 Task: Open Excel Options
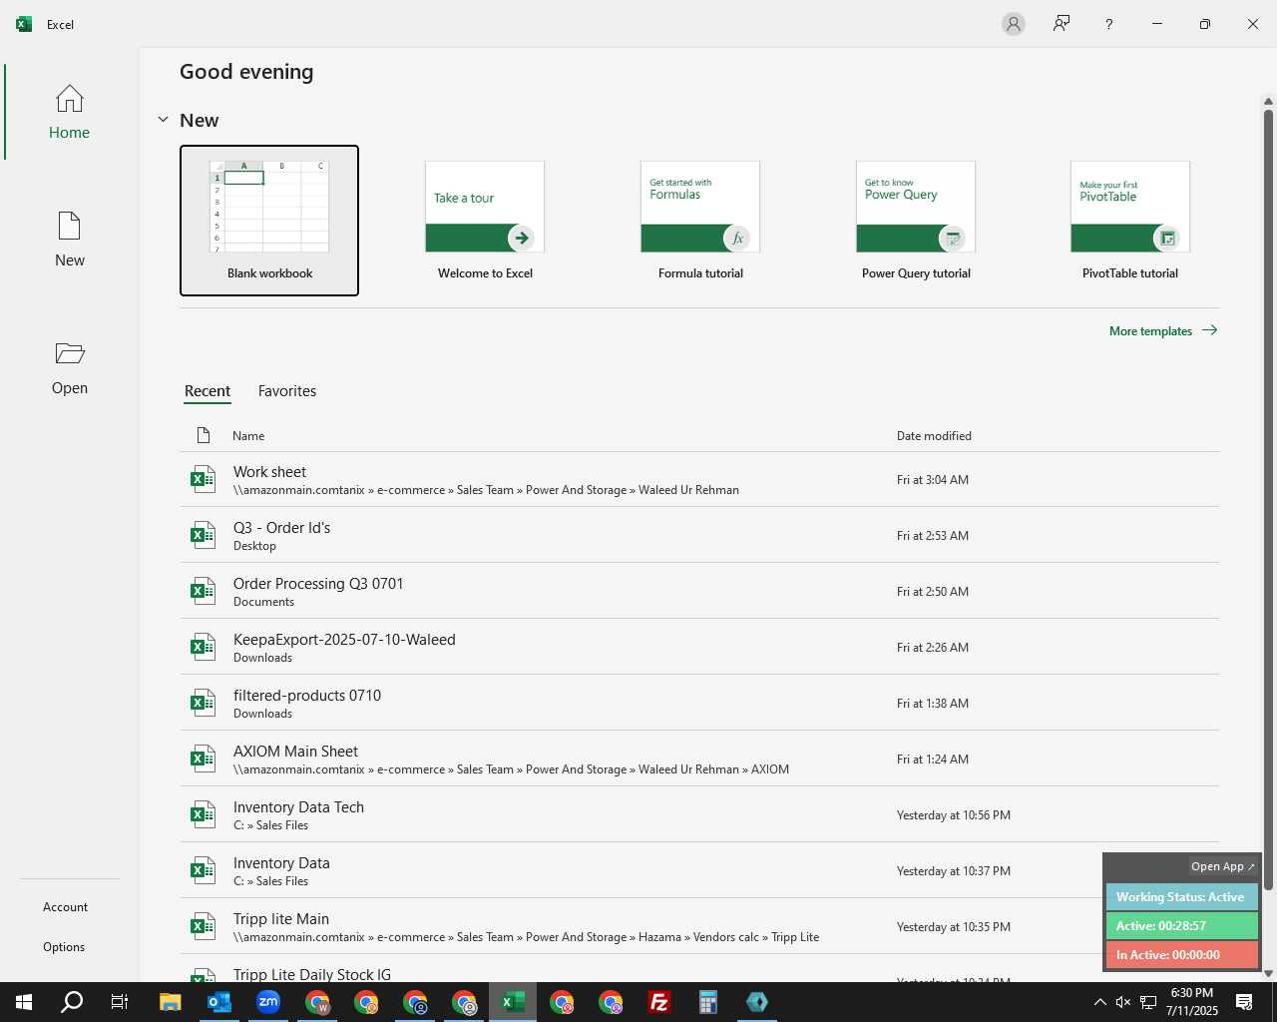tap(64, 947)
